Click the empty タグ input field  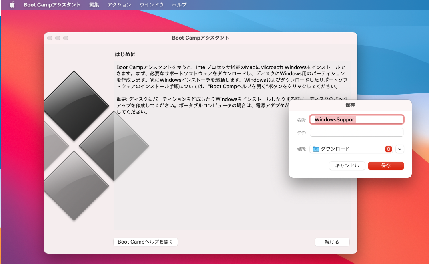[356, 132]
